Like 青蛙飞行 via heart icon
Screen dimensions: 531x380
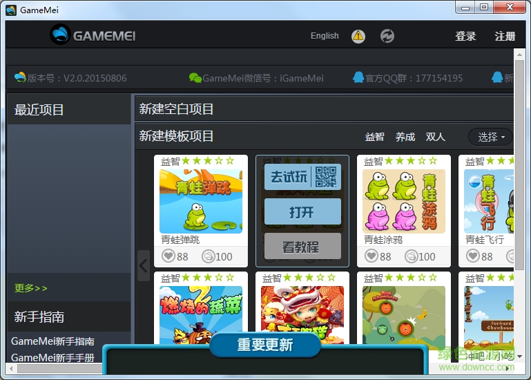pyautogui.click(x=473, y=256)
